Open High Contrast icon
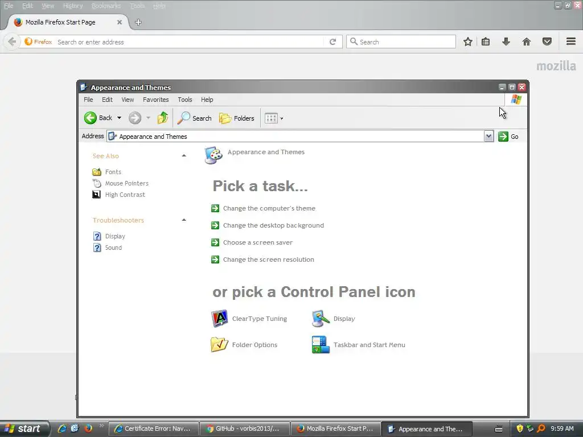This screenshot has height=437, width=583. coord(96,195)
